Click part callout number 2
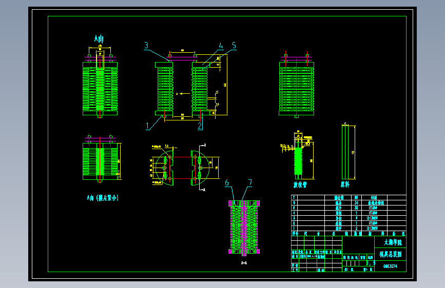The width and height of the screenshot is (445, 288). click(x=200, y=126)
